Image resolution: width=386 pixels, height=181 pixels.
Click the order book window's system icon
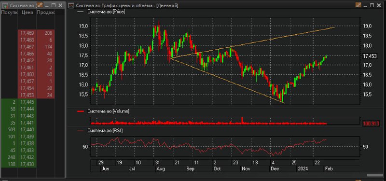pyautogui.click(x=5, y=5)
